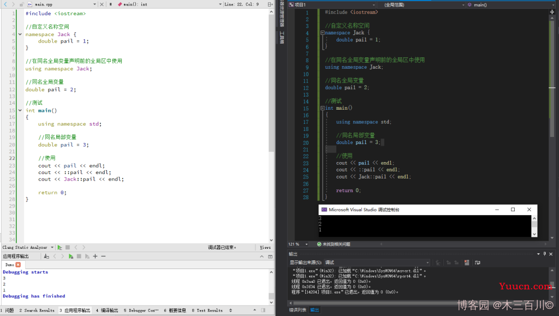
Task: Collapse namespace Jack fold arrow in Qt Creator
Action: point(20,34)
